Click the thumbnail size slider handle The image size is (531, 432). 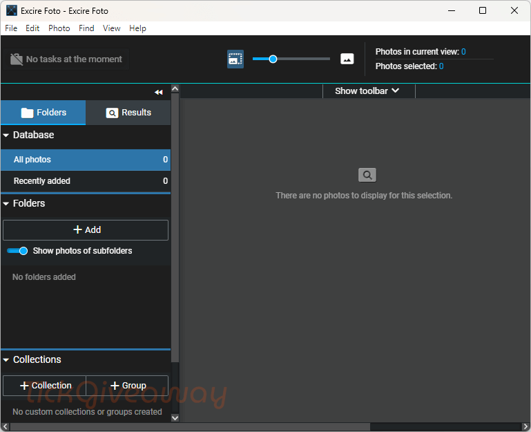pyautogui.click(x=273, y=59)
